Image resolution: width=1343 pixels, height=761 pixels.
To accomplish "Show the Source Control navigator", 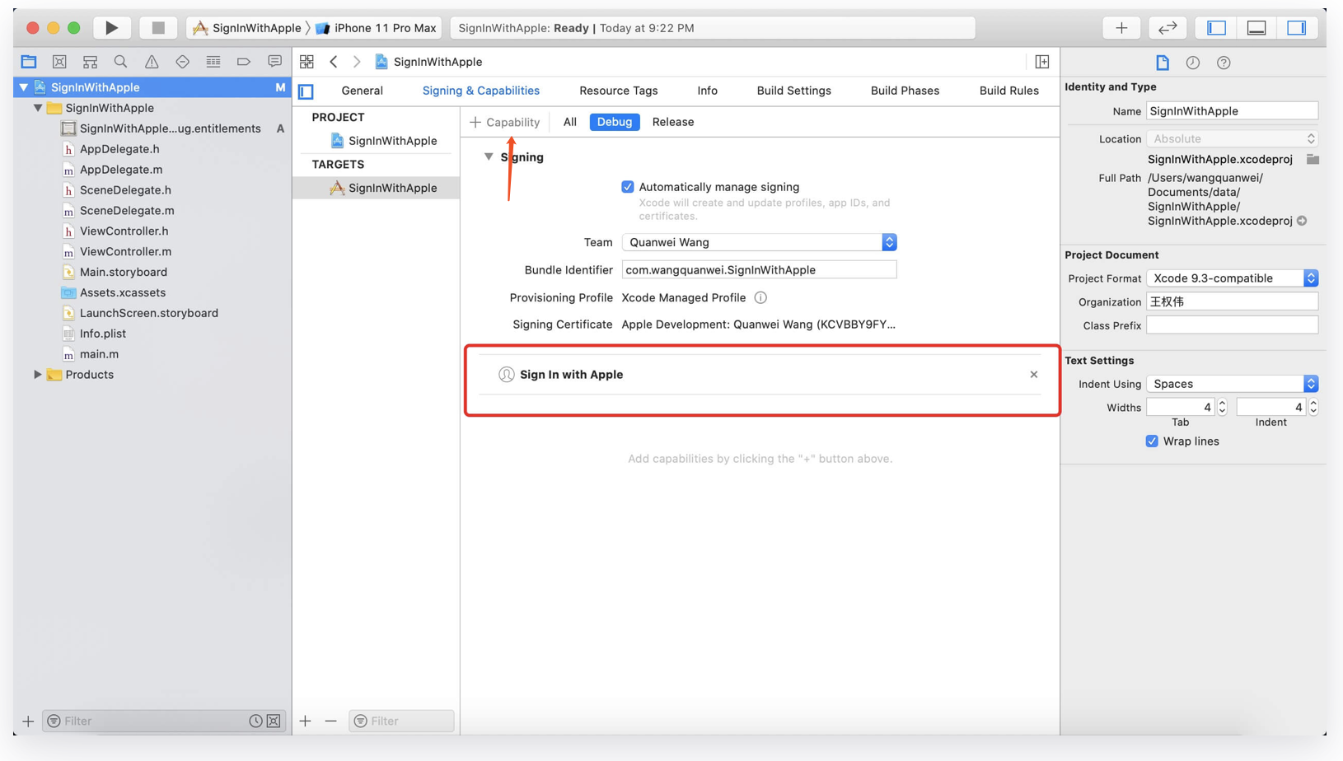I will pyautogui.click(x=59, y=62).
